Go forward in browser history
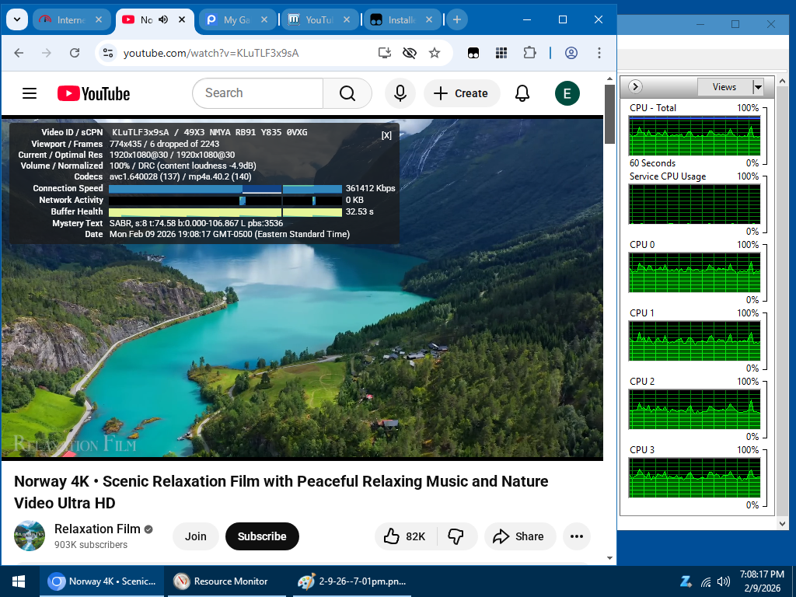The image size is (796, 597). 47,53
